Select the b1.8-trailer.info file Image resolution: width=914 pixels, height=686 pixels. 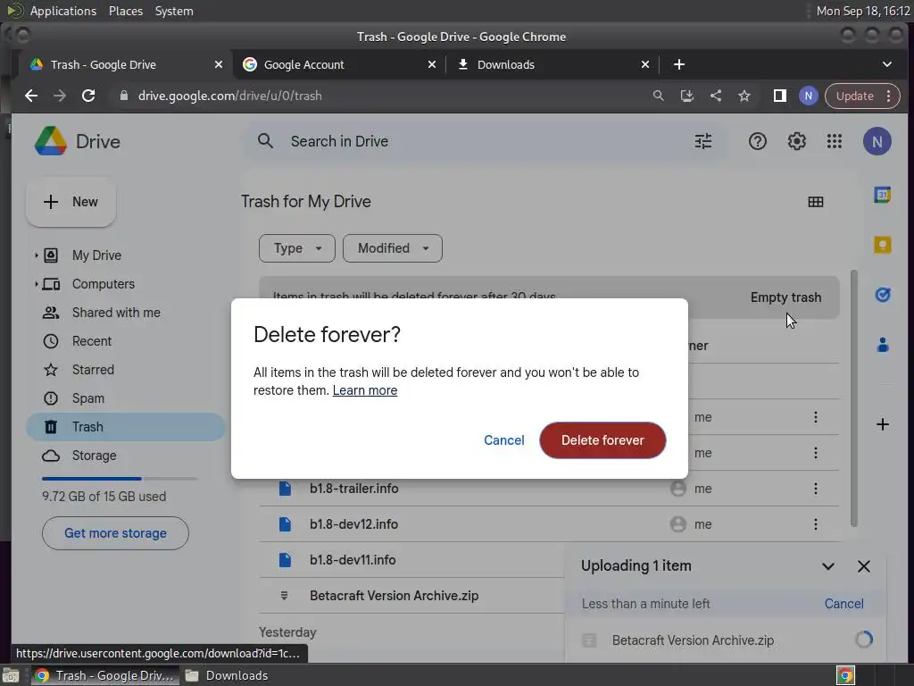(353, 489)
